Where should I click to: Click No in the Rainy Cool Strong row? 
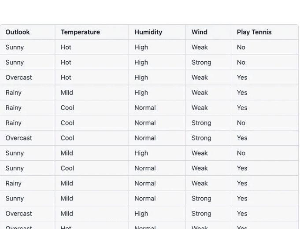click(x=241, y=123)
